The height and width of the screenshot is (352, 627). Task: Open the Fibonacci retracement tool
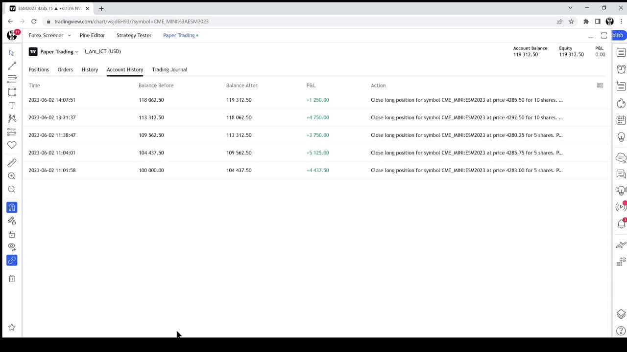12,79
